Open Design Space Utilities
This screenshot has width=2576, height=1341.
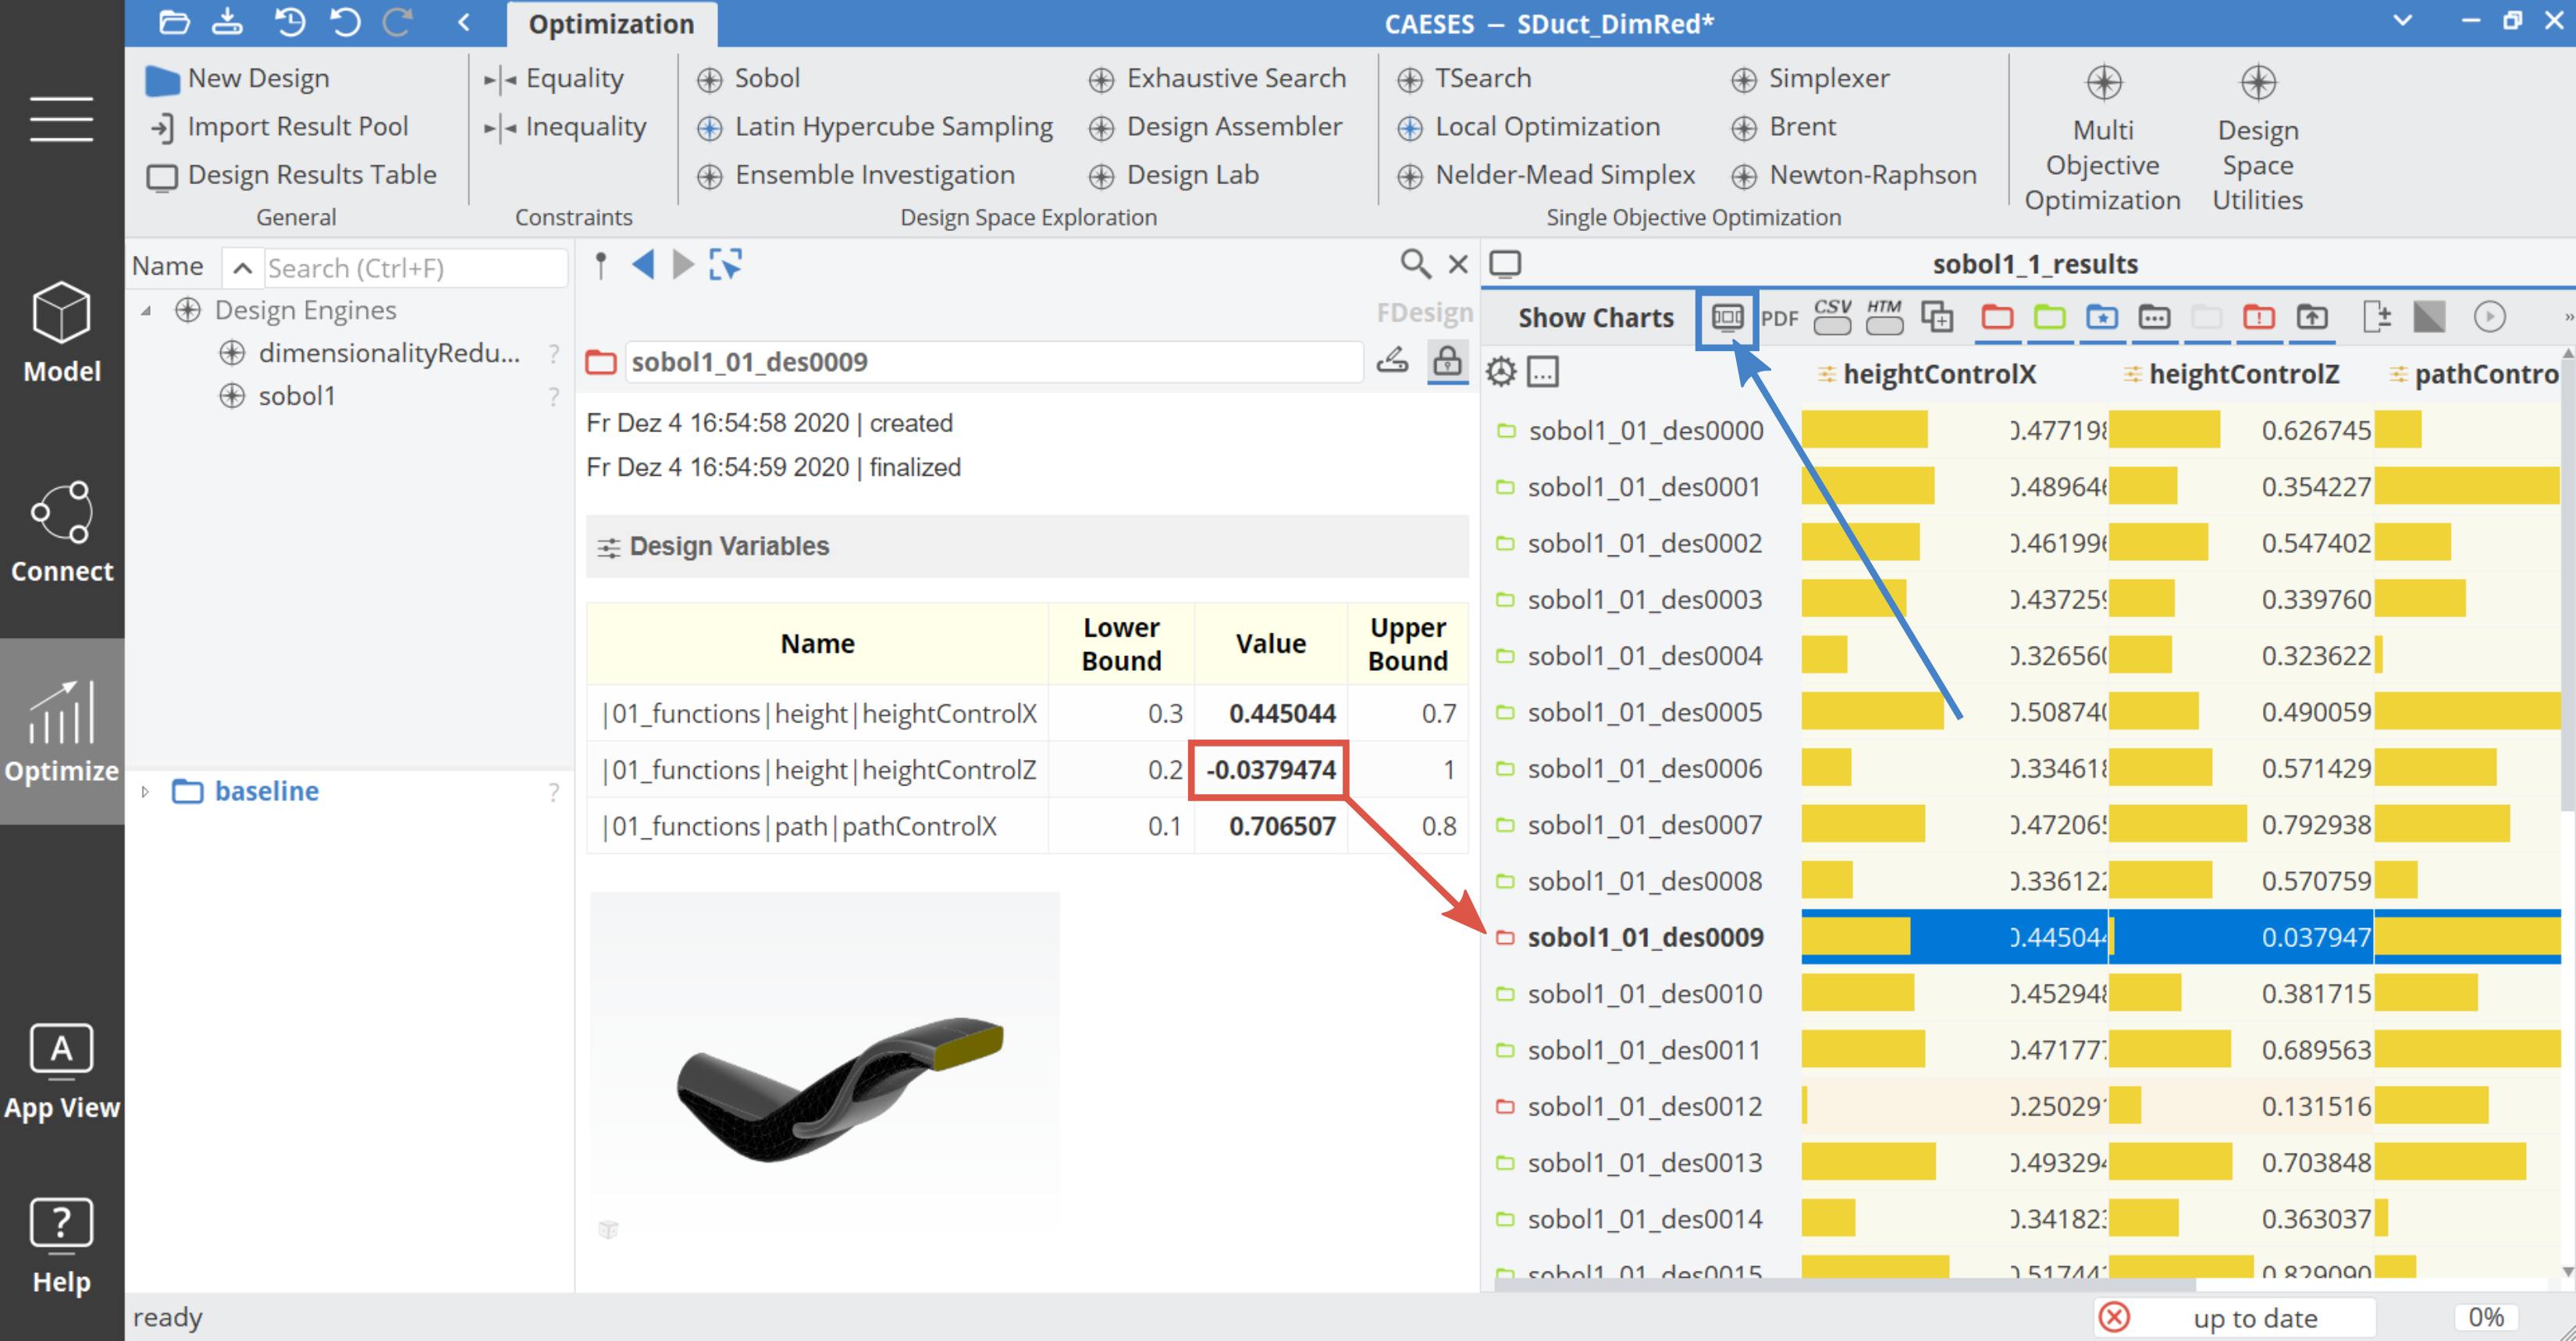coord(2257,139)
